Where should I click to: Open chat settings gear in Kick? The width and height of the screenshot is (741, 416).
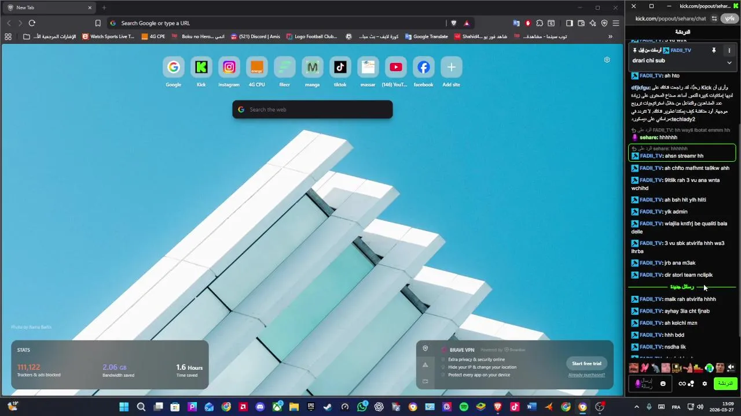[705, 384]
